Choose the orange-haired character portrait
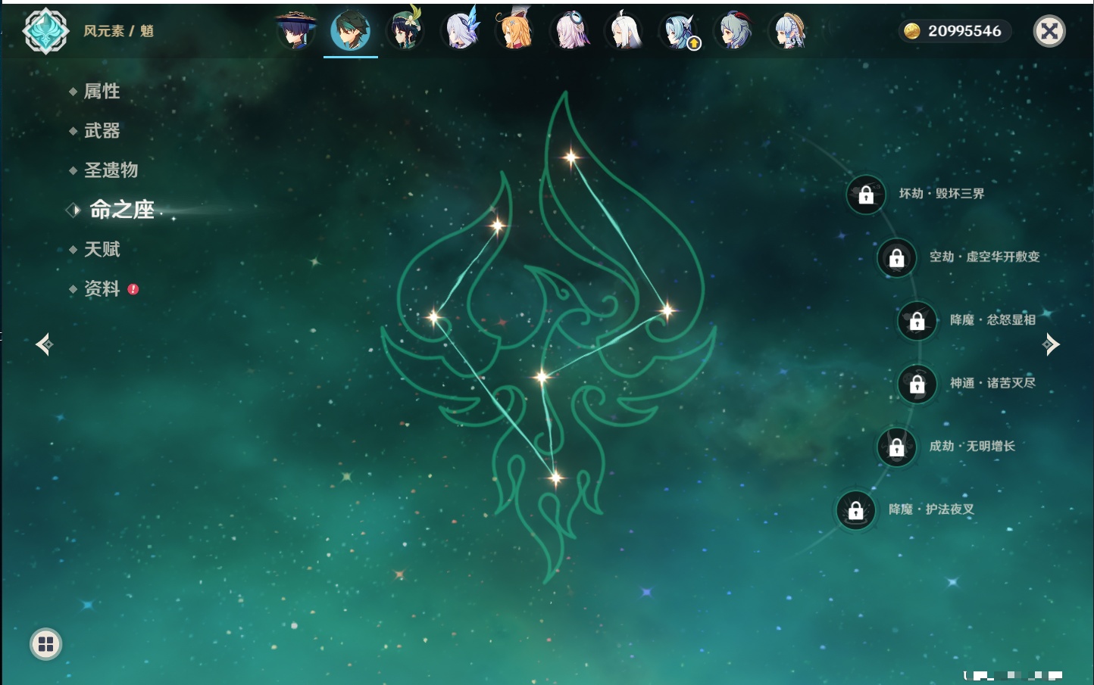 point(515,31)
